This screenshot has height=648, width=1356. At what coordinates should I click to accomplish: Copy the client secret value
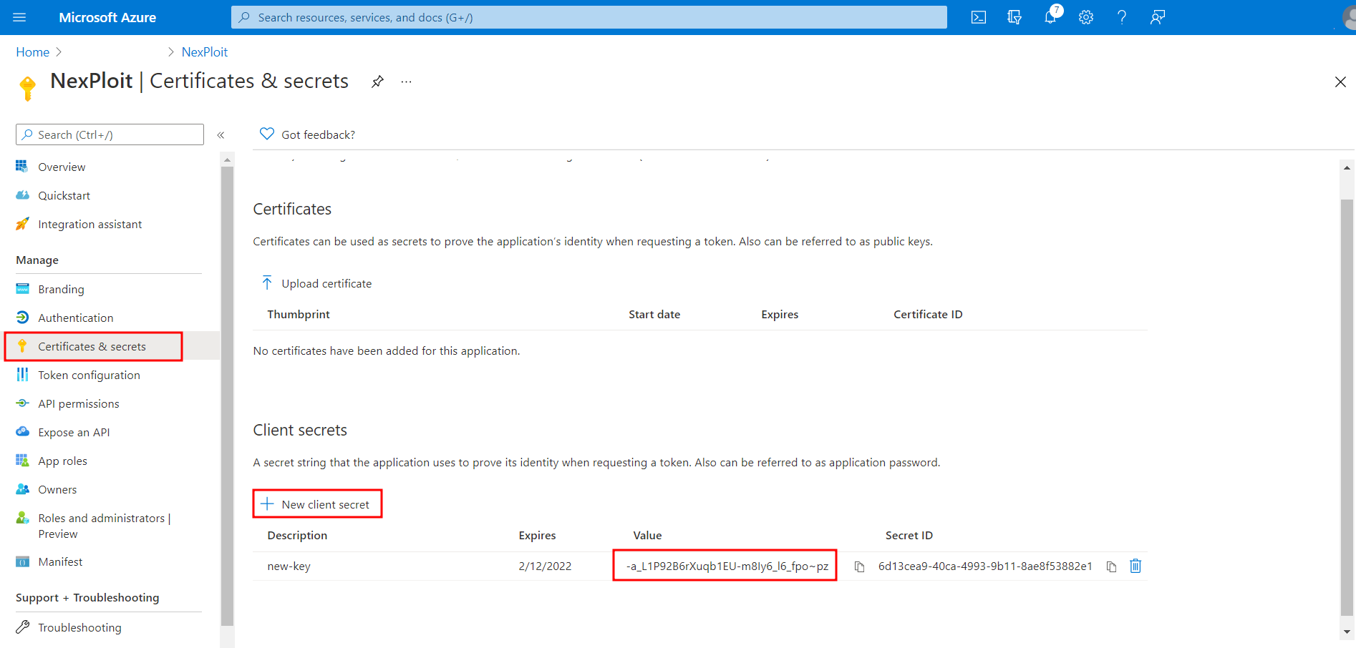pyautogui.click(x=859, y=566)
